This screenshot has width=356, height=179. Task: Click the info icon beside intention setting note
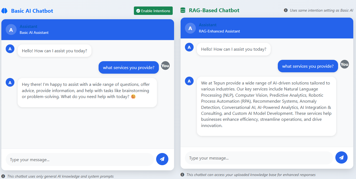[x=286, y=10]
